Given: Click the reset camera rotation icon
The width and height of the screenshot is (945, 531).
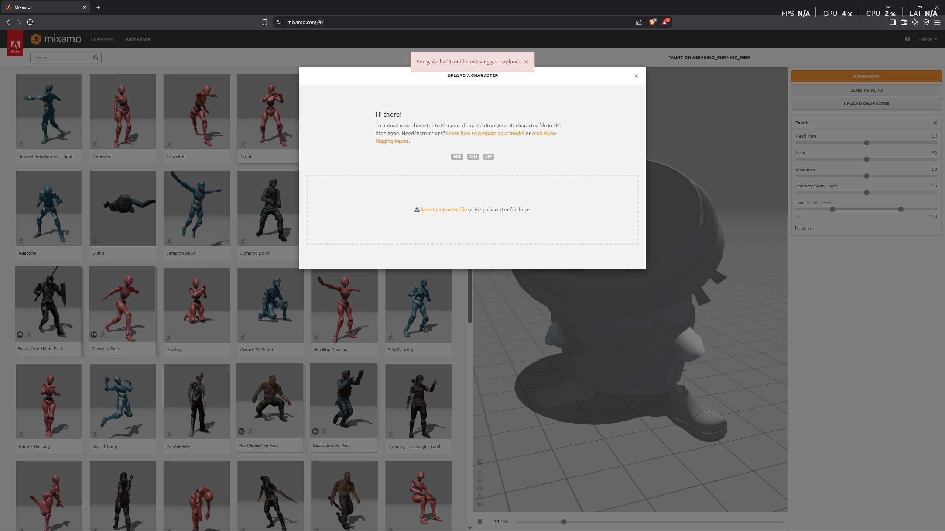Looking at the screenshot, I should (480, 473).
